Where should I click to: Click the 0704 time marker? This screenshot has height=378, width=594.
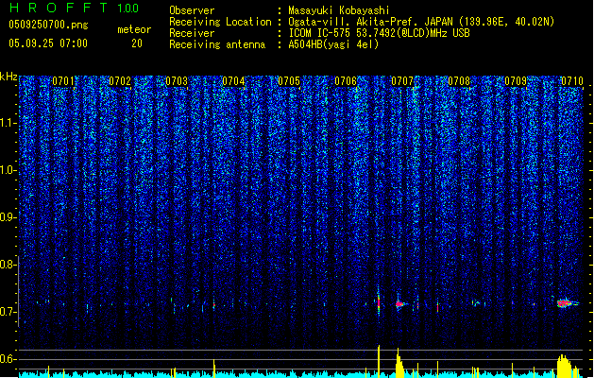[233, 81]
